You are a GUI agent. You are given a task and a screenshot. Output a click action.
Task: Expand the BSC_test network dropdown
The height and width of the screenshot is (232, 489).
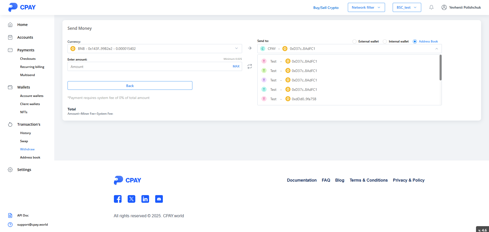click(407, 7)
